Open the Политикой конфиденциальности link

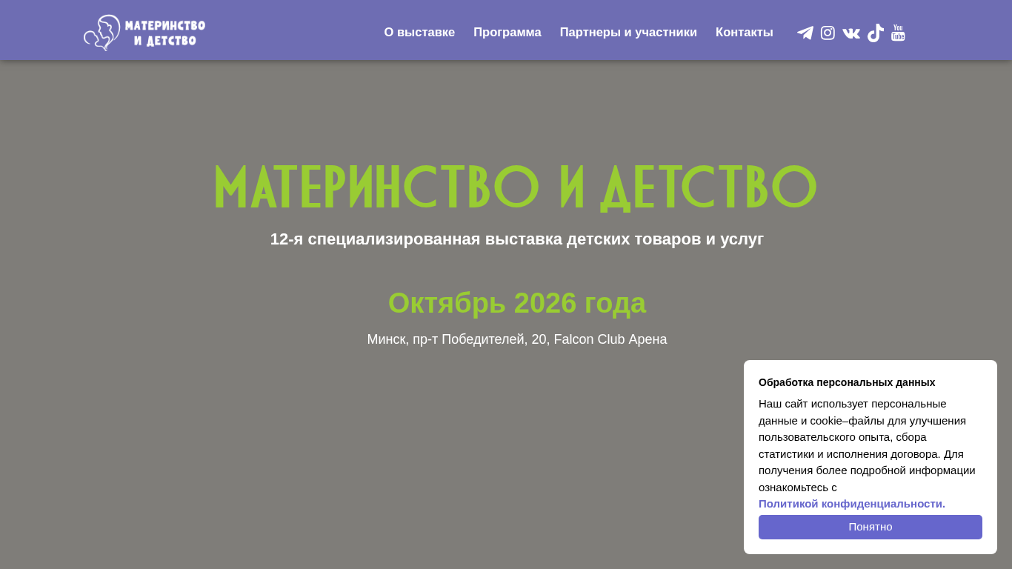pyautogui.click(x=852, y=504)
